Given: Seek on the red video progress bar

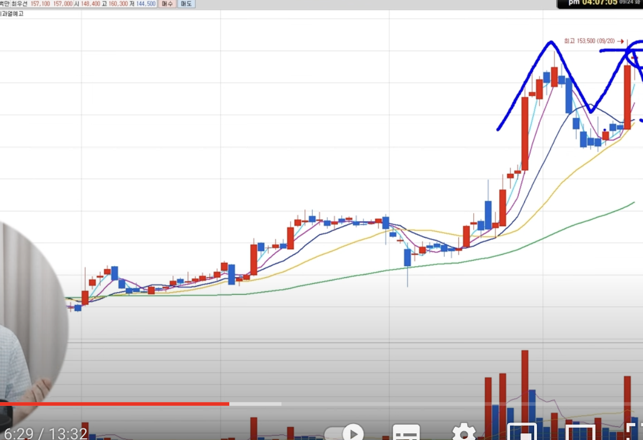Looking at the screenshot, I should (115, 404).
